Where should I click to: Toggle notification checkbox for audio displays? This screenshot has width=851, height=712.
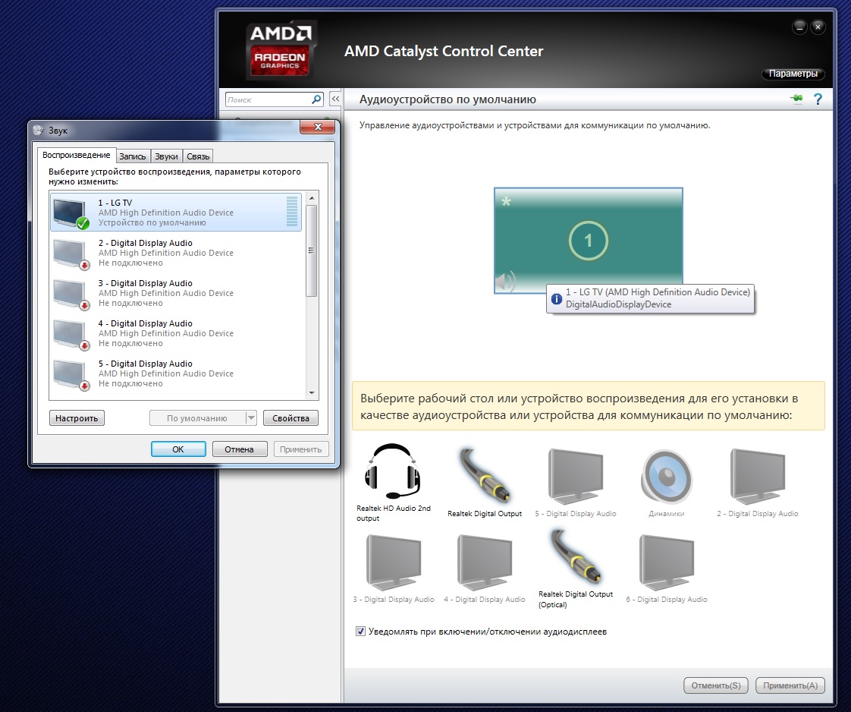(360, 631)
